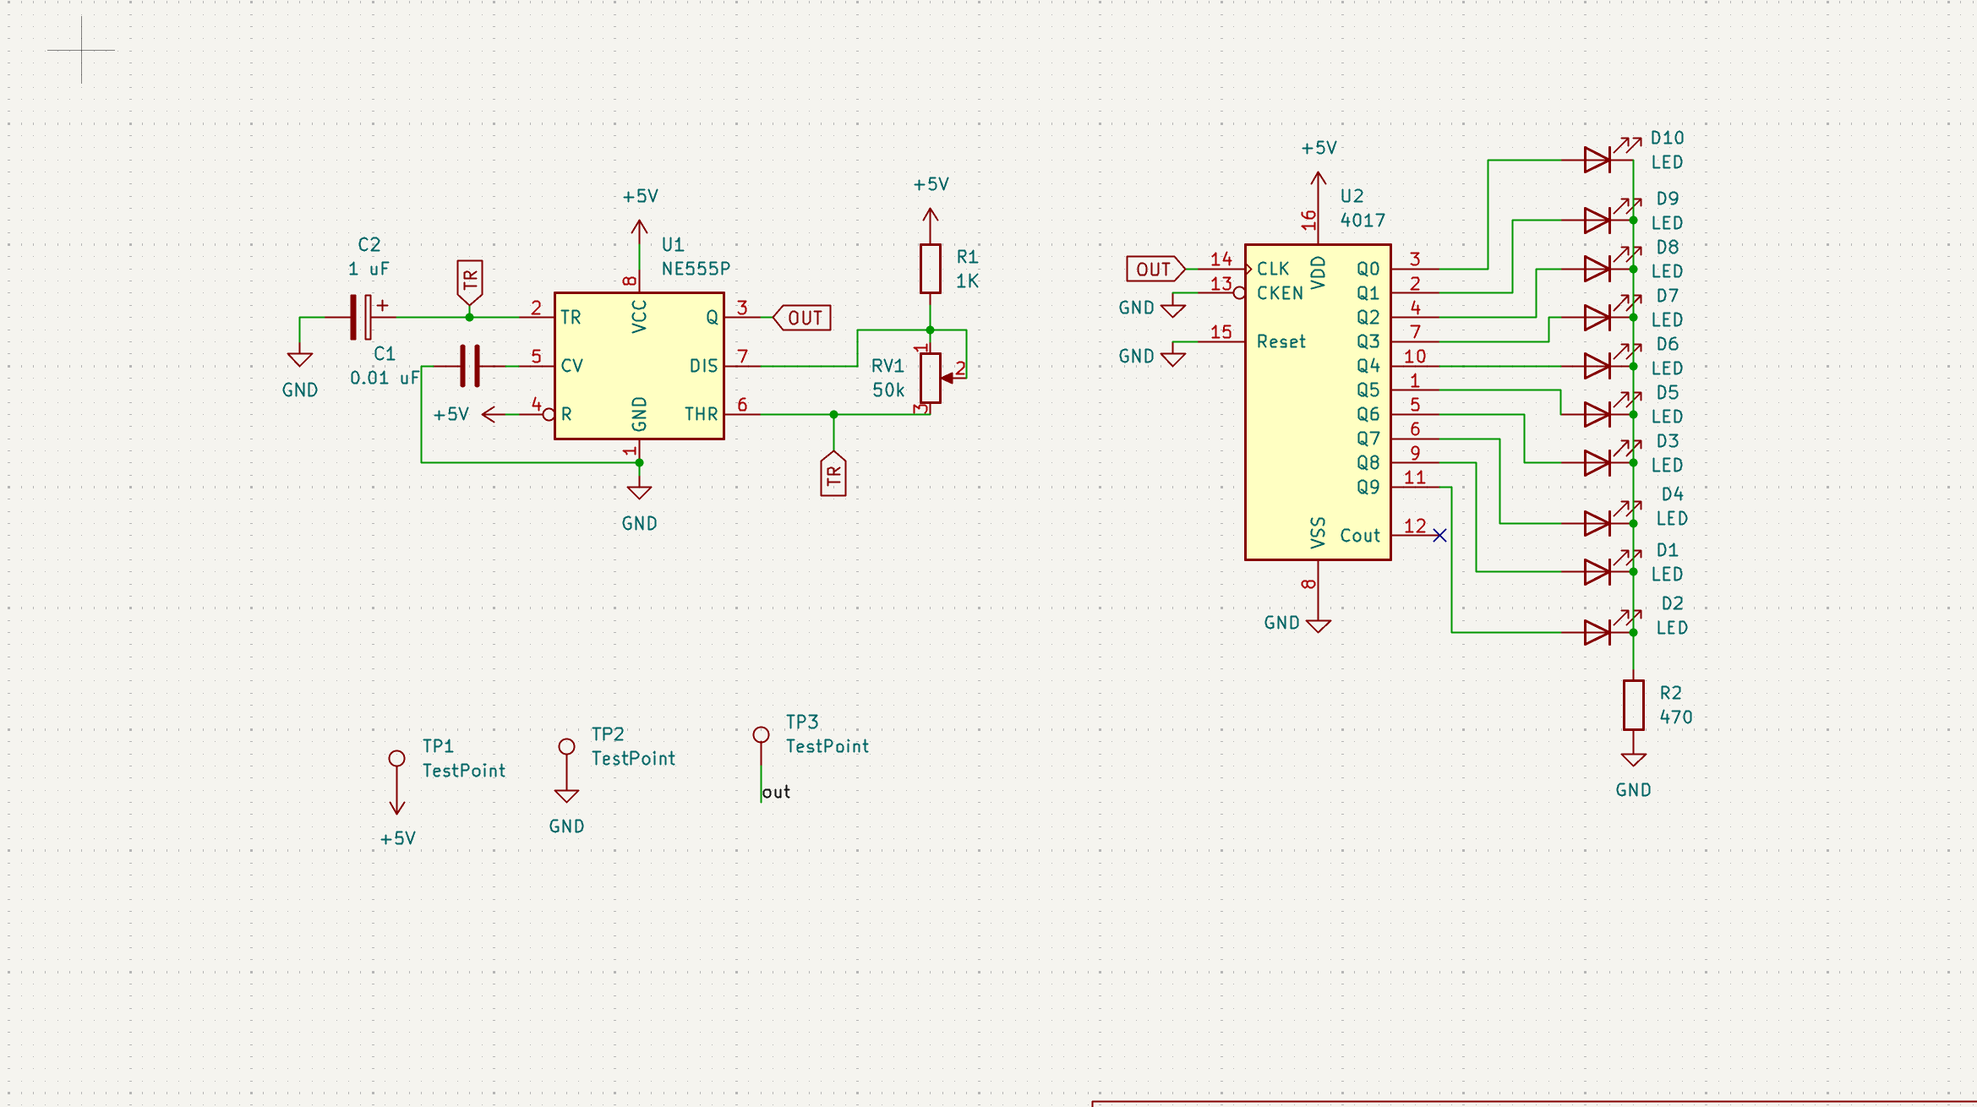
Task: Click the 'Reset' pin label on U2
Action: (x=1281, y=341)
